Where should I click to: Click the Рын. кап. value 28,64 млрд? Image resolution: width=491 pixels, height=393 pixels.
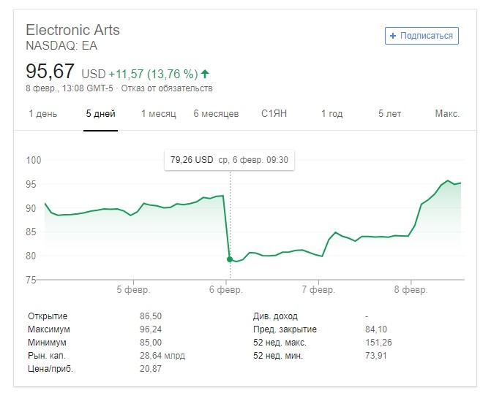pos(162,356)
